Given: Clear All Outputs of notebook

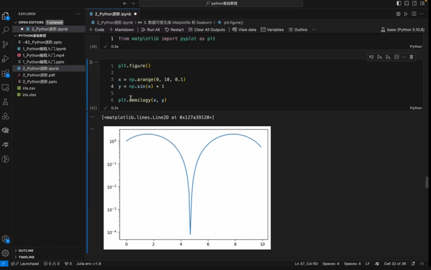Looking at the screenshot, I should (206, 30).
